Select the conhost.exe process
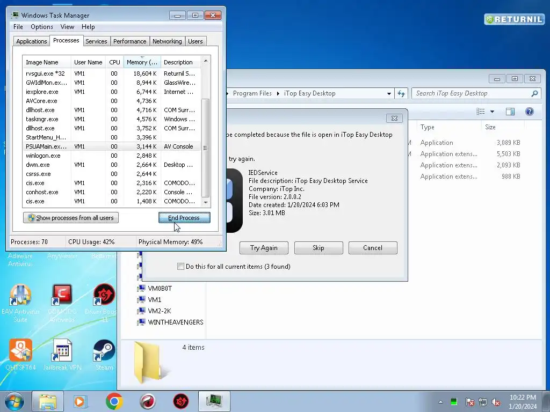Screen dimensions: 550x412 tap(112, 192)
